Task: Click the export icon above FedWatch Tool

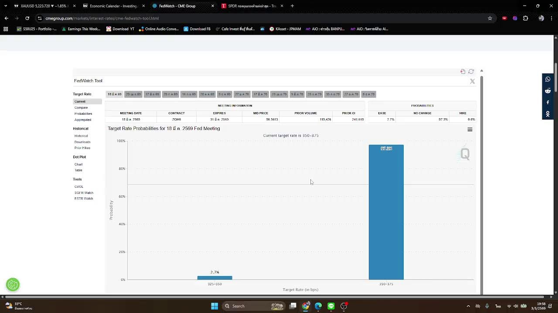Action: pyautogui.click(x=463, y=71)
